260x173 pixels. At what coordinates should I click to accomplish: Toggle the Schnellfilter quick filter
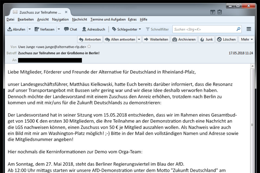click(x=157, y=29)
